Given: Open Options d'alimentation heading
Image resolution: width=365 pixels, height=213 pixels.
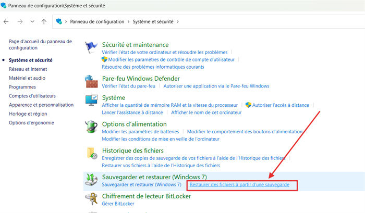Looking at the screenshot, I should [135, 124].
